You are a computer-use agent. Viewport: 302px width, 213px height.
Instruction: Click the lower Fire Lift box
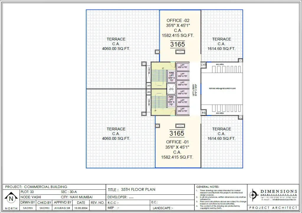(x=171, y=100)
